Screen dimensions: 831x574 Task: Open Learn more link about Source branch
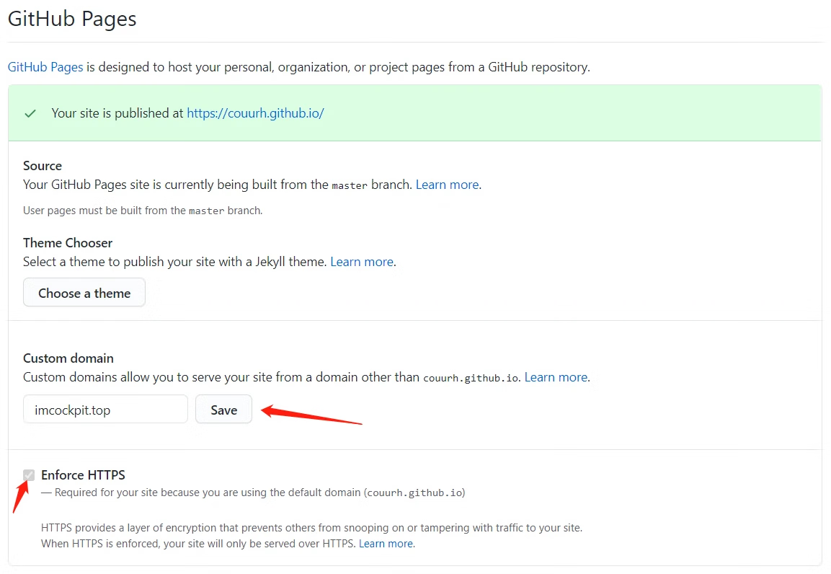448,185
